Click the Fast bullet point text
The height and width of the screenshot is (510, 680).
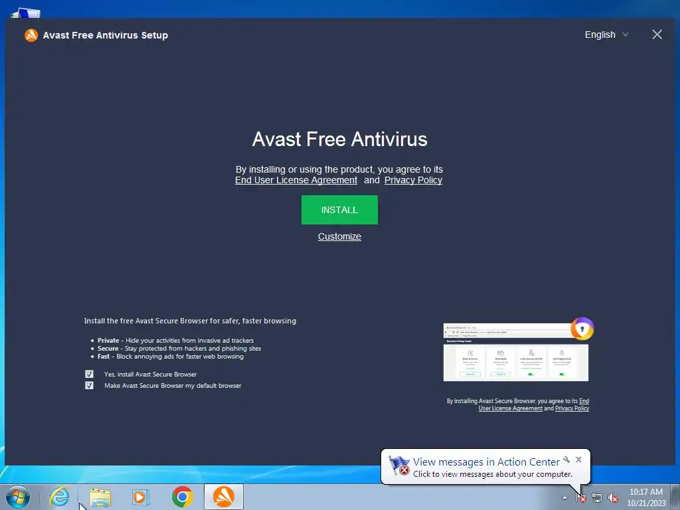171,357
